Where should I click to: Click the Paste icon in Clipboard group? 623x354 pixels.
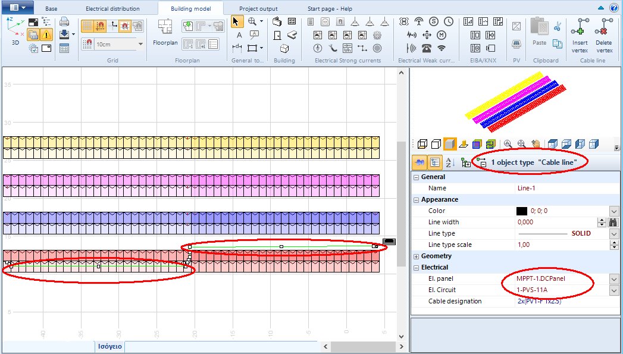click(539, 28)
